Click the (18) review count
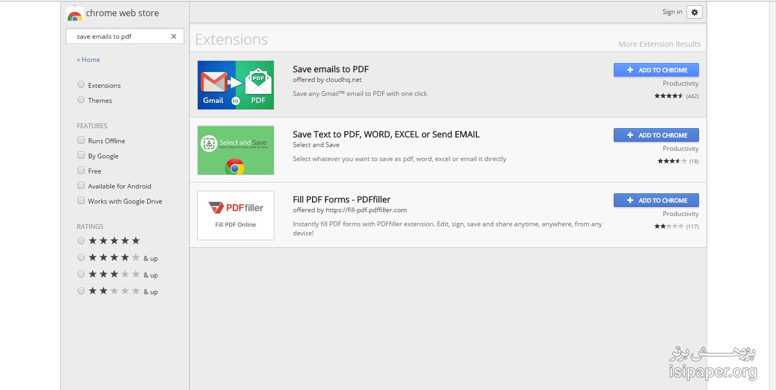The image size is (776, 390). pos(694,161)
